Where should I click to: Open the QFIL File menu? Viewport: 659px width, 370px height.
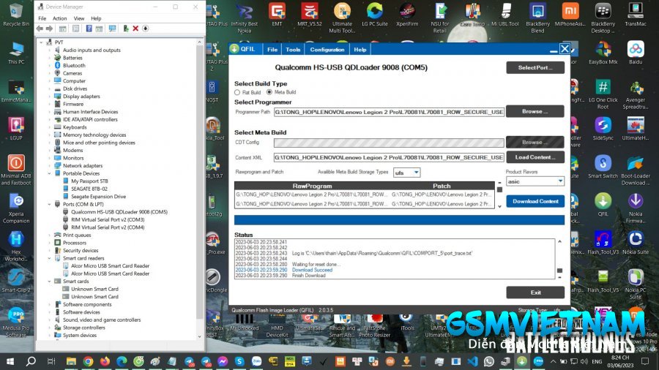click(272, 50)
